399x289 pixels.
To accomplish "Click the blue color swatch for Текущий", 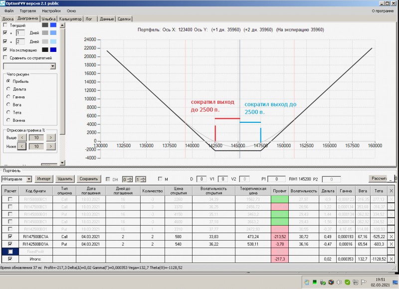I will pos(53,25).
